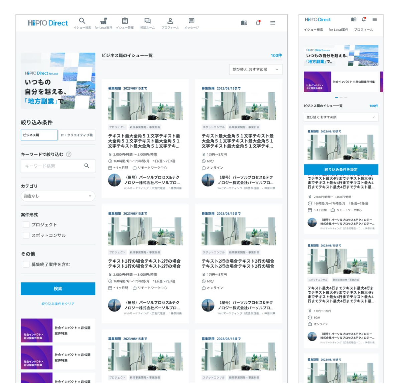The width and height of the screenshot is (401, 384).
Task: Click ビジネス職のイシュー一覧 heading in desktop view
Action: [127, 56]
